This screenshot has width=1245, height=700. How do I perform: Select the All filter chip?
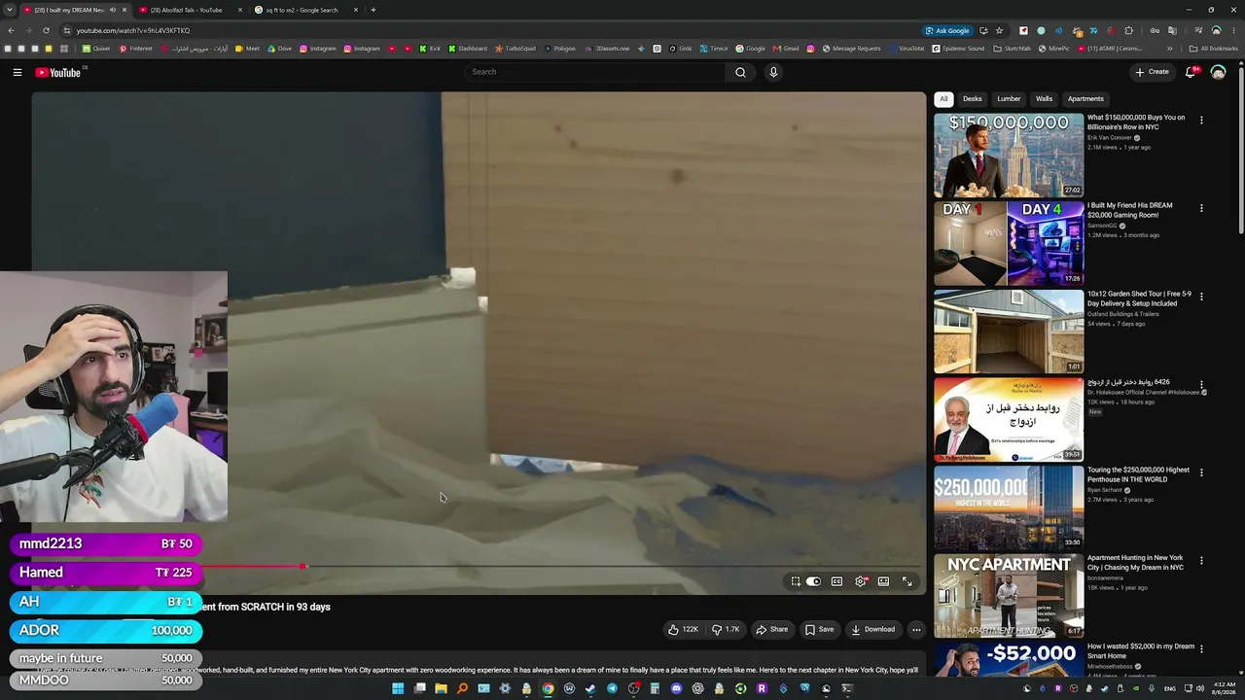(x=943, y=99)
